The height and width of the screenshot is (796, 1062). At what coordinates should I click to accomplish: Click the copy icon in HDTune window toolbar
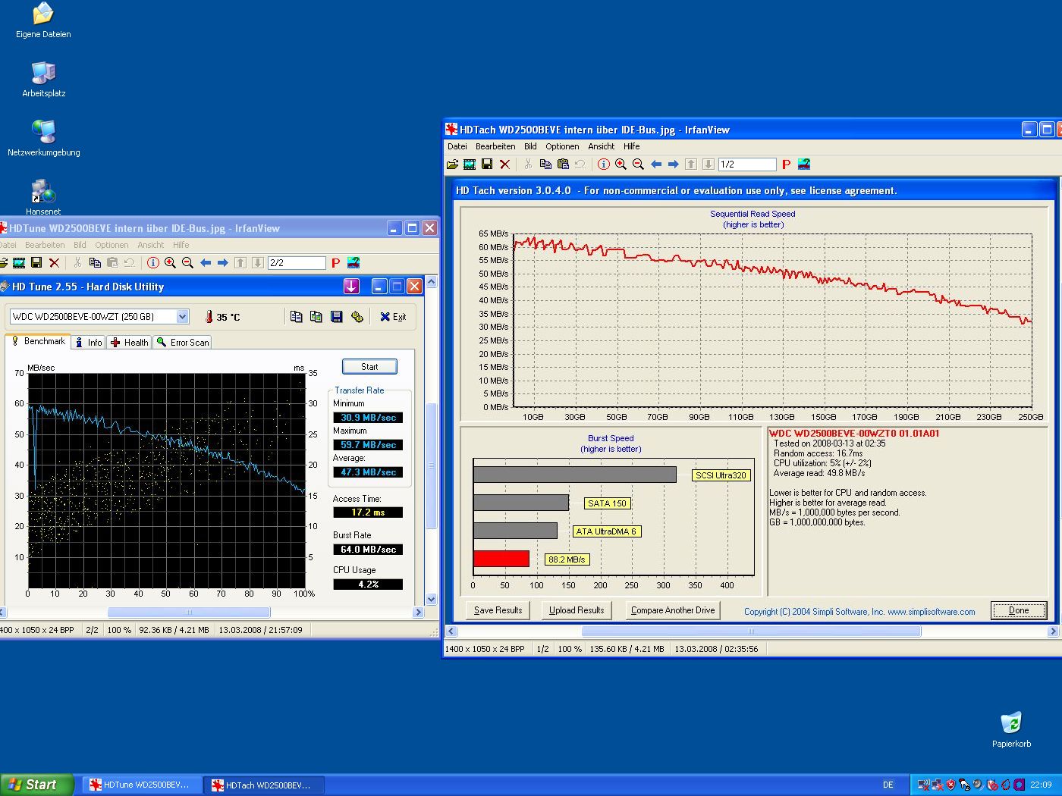95,263
